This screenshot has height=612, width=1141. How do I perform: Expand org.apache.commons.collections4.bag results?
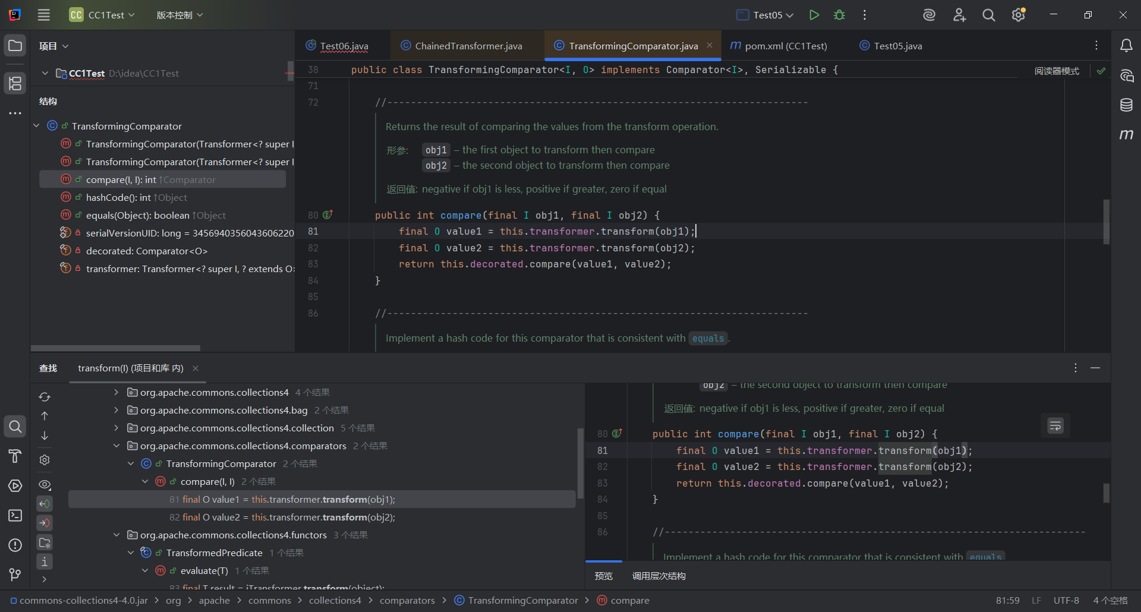coord(116,410)
